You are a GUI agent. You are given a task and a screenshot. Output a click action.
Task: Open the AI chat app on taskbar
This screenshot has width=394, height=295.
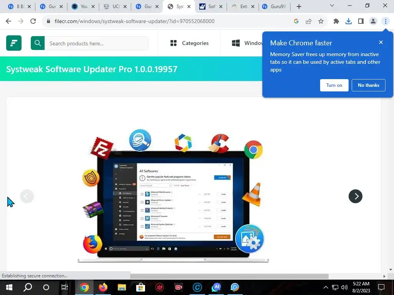[x=216, y=287]
